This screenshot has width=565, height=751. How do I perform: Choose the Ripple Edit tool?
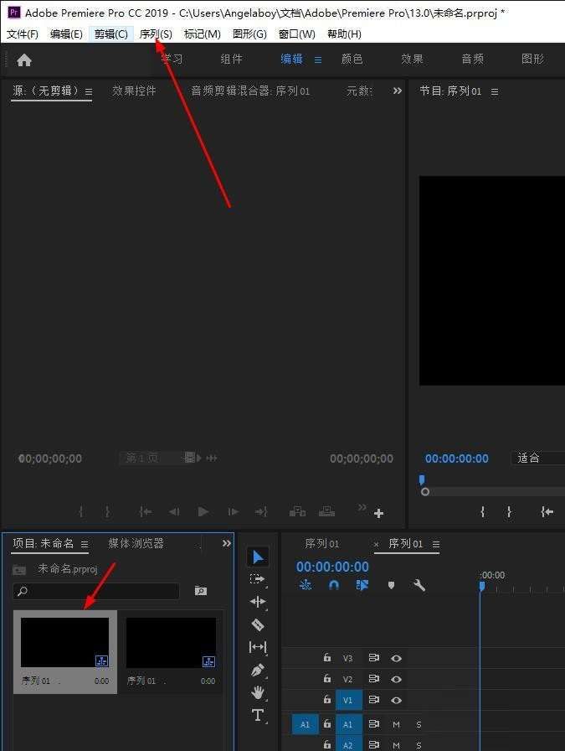tap(258, 602)
